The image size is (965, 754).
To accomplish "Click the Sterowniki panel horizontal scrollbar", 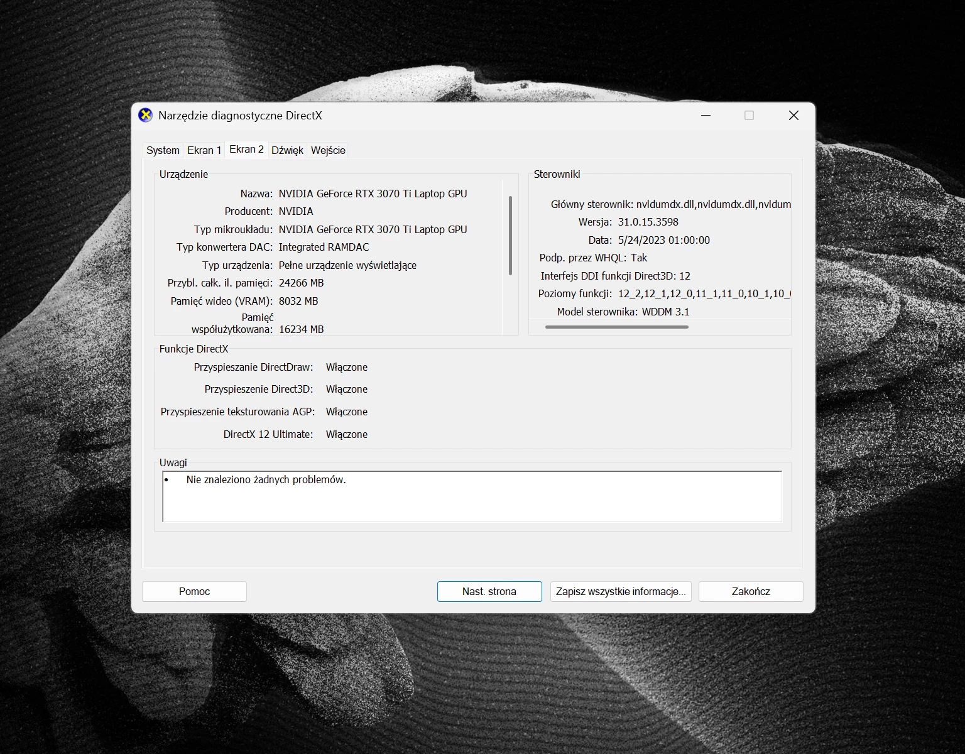I will coord(617,327).
